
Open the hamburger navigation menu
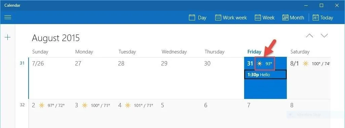[x=8, y=17]
